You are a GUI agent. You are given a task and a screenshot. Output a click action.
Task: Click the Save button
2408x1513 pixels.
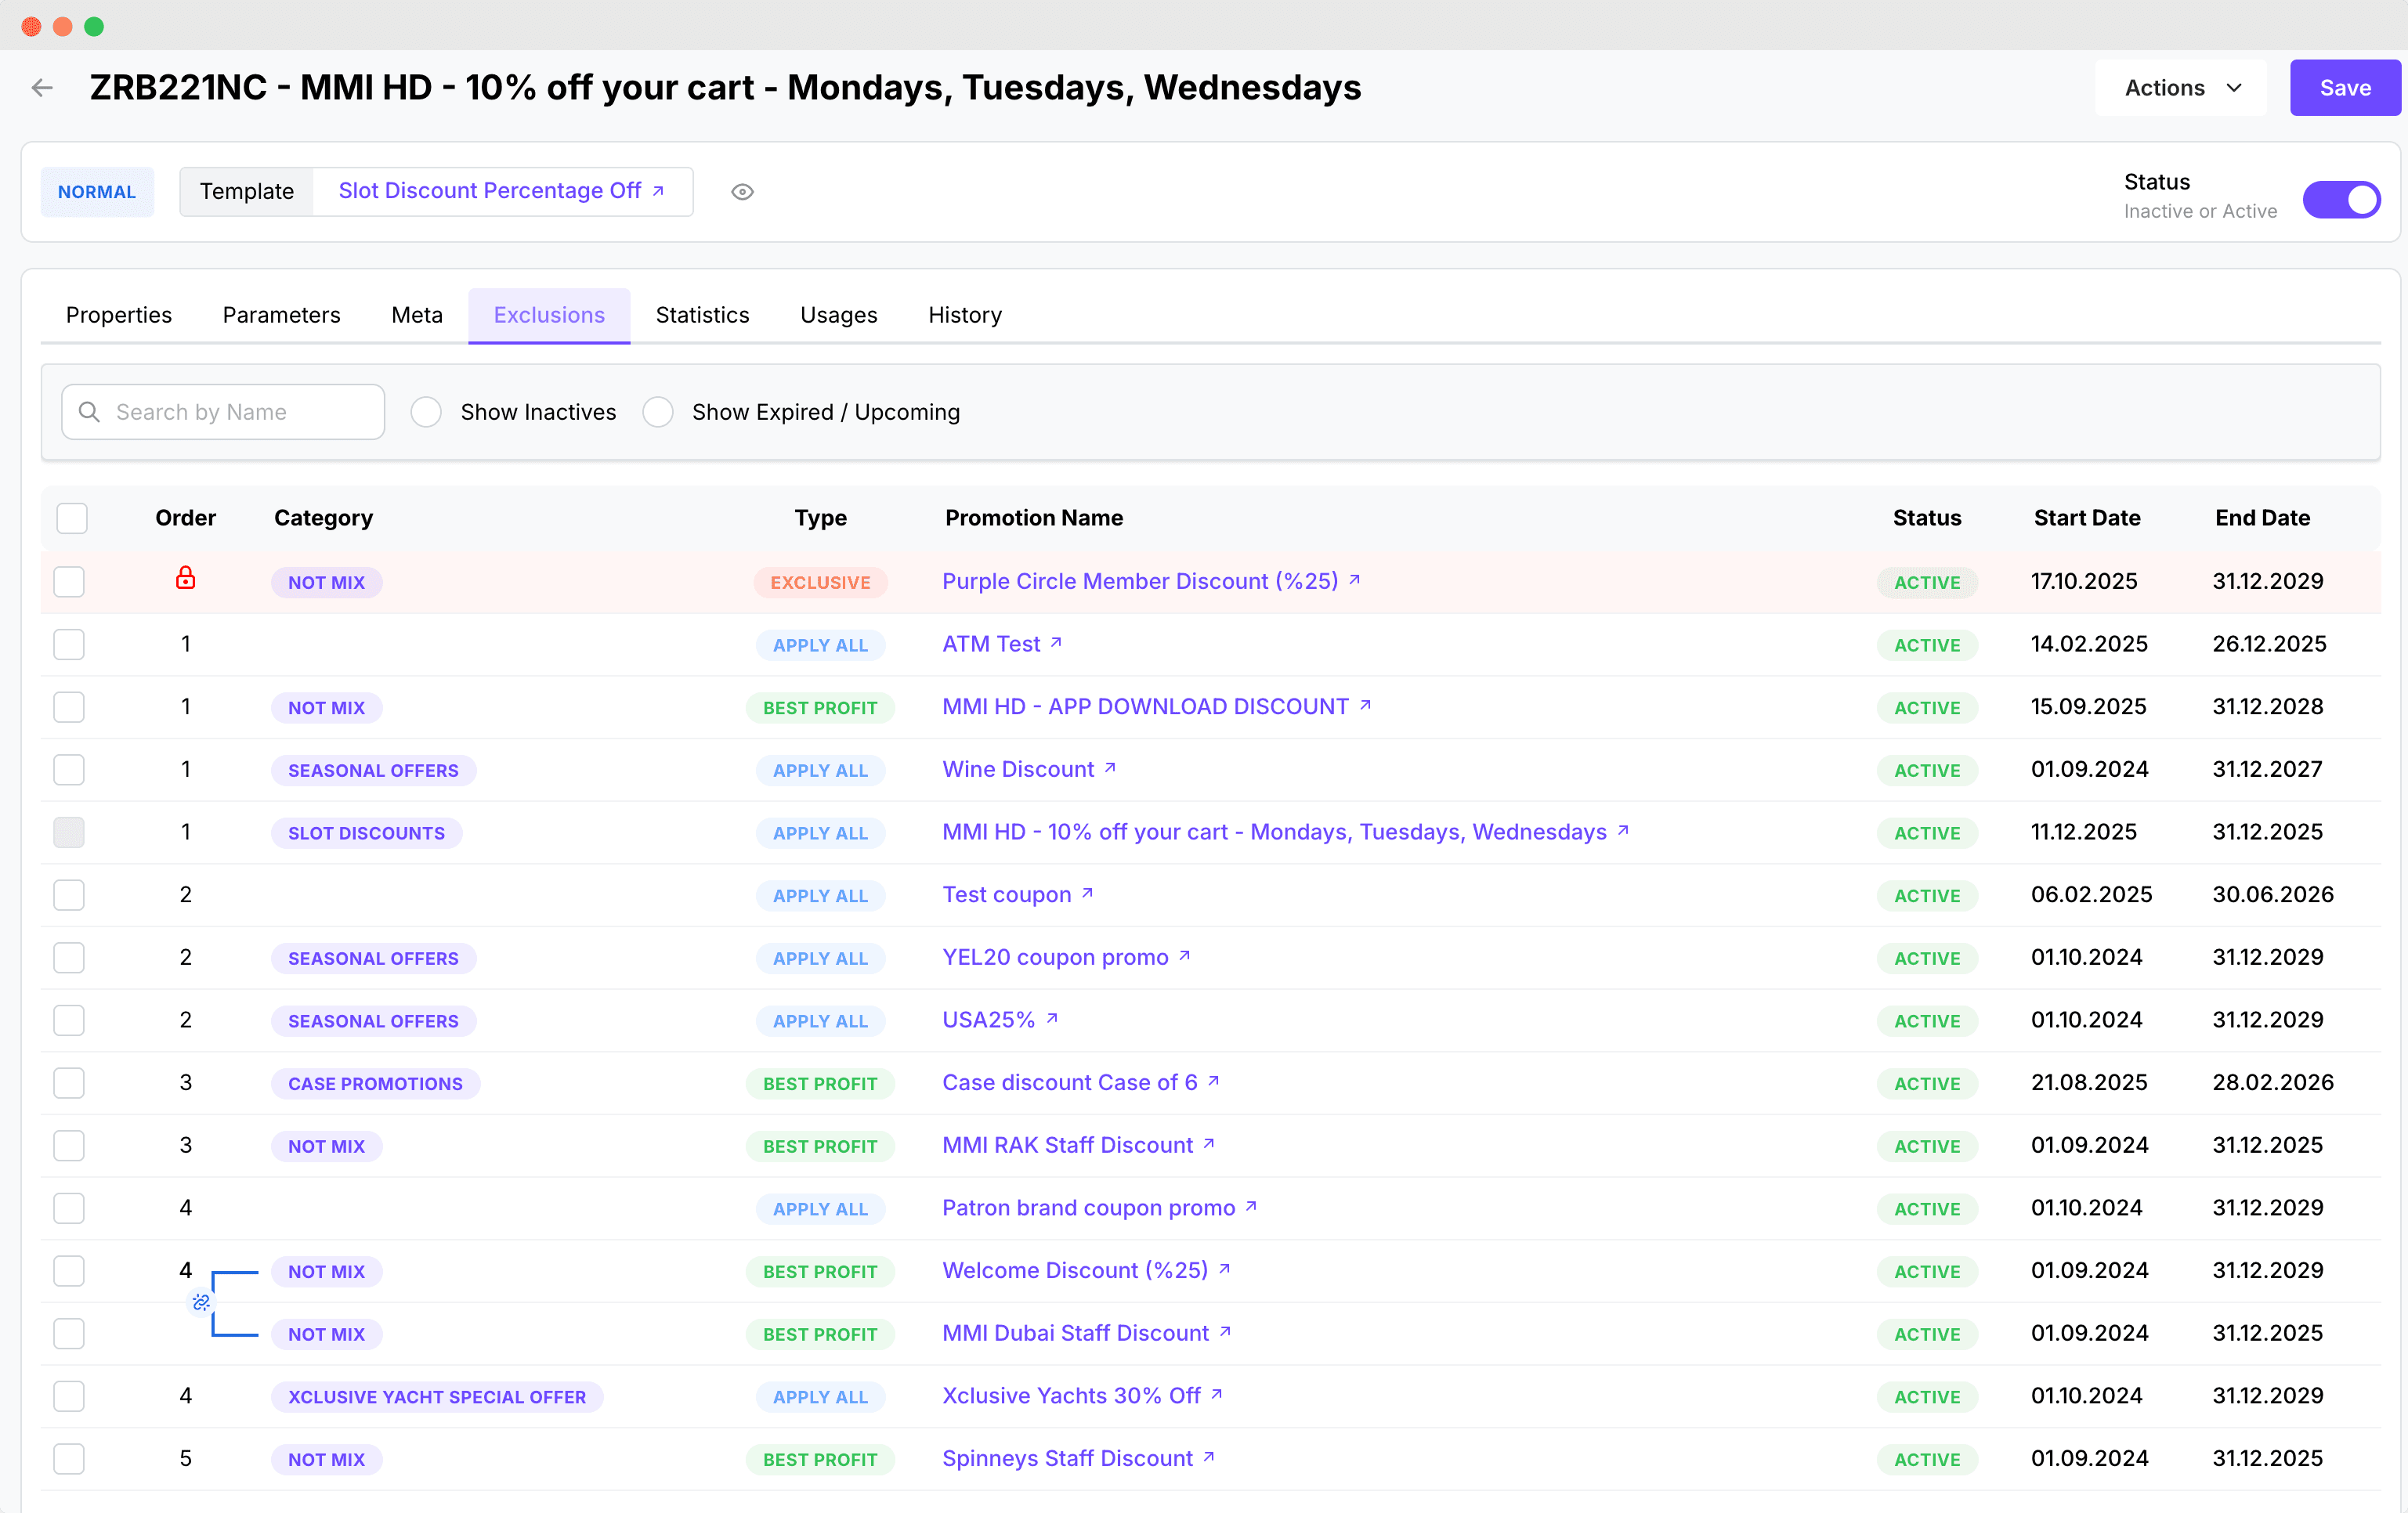click(x=2344, y=88)
